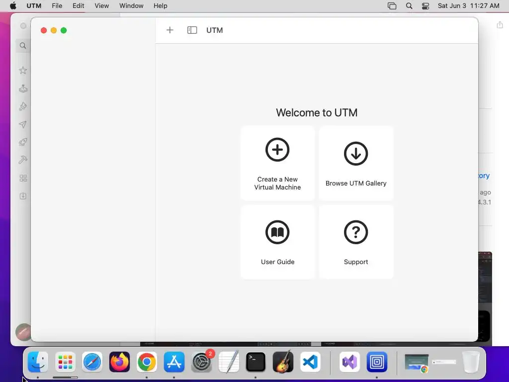Minimize the UTM window with yellow button
The width and height of the screenshot is (509, 382).
pos(54,30)
